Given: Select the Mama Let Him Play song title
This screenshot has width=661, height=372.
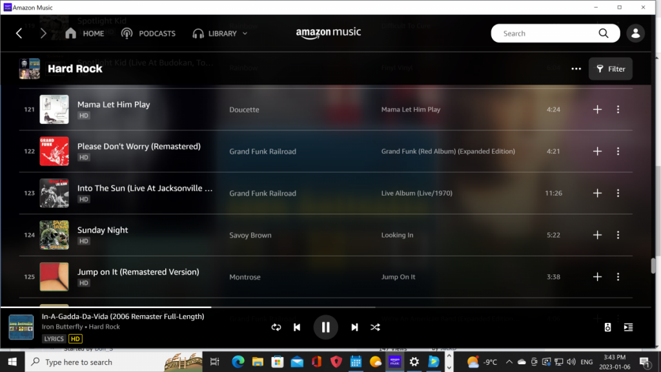Looking at the screenshot, I should (x=114, y=105).
